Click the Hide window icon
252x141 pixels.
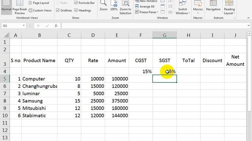[x=163, y=7]
